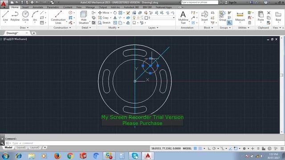Add a new layout tab with plus button
The image size is (285, 160).
click(x=45, y=148)
